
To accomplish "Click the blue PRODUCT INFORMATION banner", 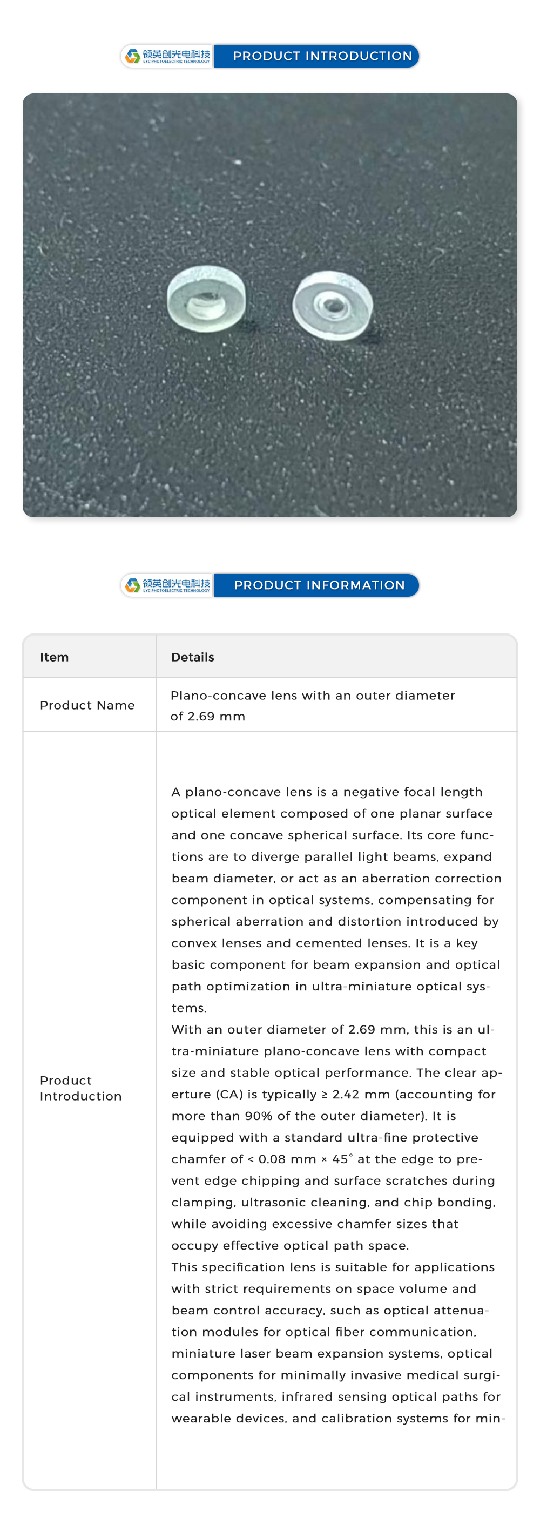I will click(x=319, y=585).
